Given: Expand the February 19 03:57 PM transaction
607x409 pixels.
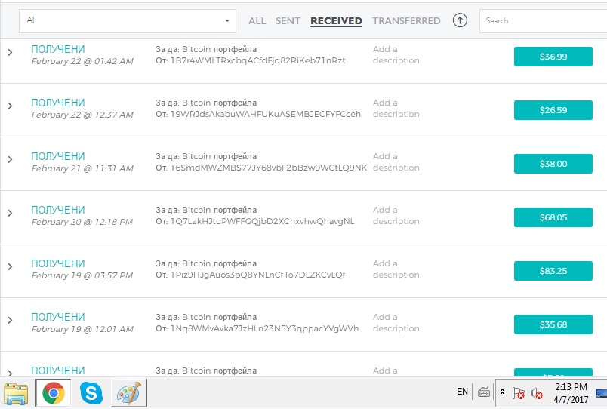Looking at the screenshot, I should click(10, 266).
